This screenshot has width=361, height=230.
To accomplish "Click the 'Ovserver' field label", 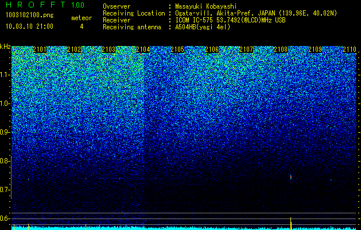I will (x=117, y=6).
